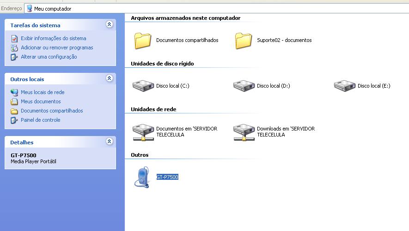The width and height of the screenshot is (409, 231).
Task: Open the Painel de controle link
Action: [40, 120]
